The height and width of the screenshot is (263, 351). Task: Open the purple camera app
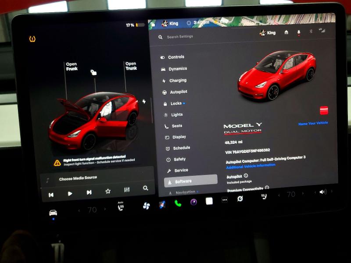[193, 202]
